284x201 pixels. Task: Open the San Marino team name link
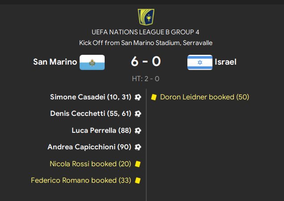pyautogui.click(x=55, y=62)
